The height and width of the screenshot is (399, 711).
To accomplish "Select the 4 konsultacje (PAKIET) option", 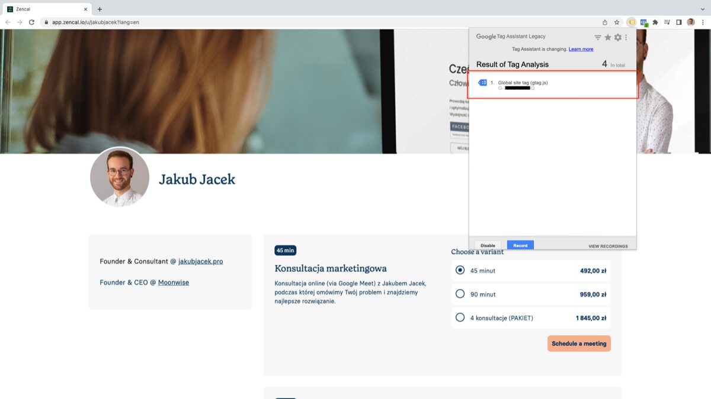I will (460, 317).
